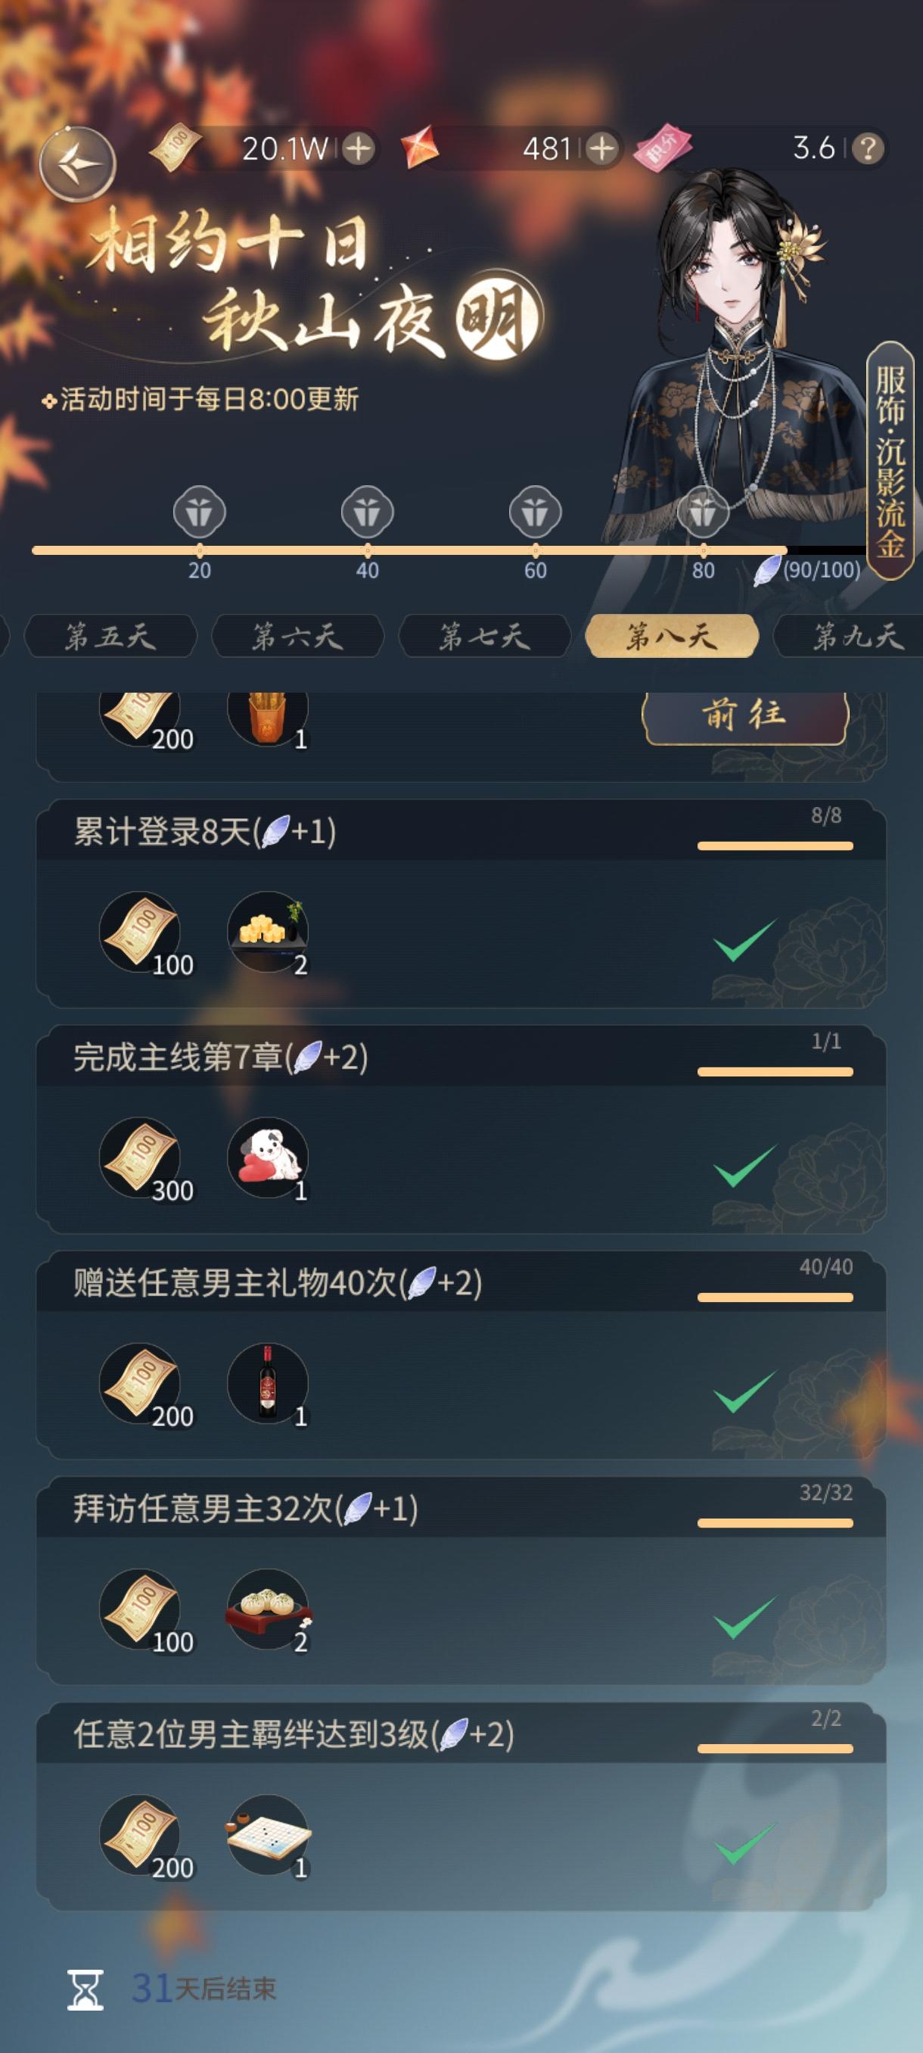
Task: Add more silver notes with plus icon
Action: click(359, 148)
